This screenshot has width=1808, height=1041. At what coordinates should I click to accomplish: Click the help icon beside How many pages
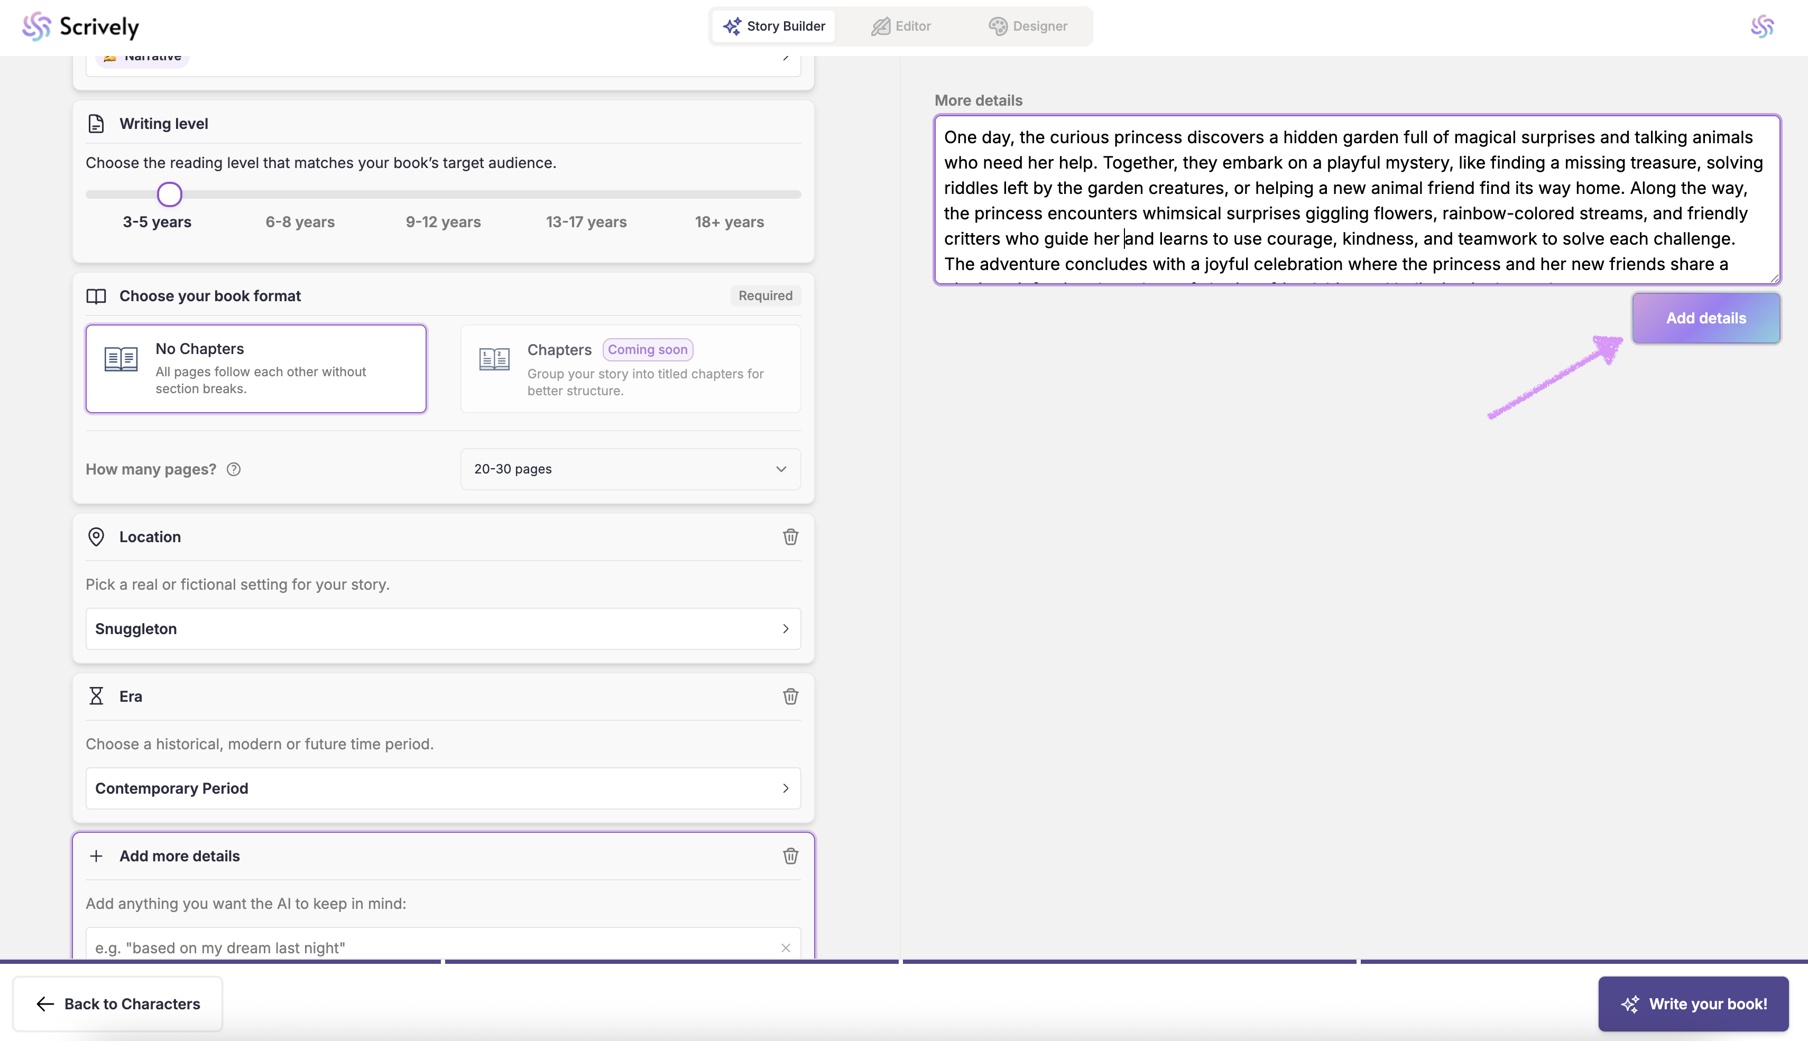pyautogui.click(x=233, y=469)
